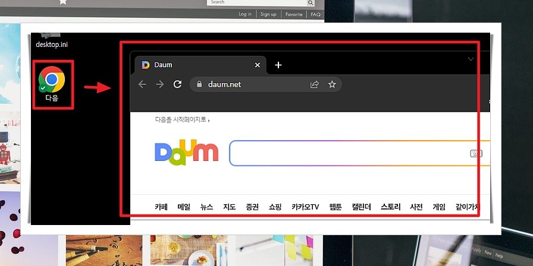Screen dimensions: 533x266
Task: Open the 지도 menu item
Action: 230,207
